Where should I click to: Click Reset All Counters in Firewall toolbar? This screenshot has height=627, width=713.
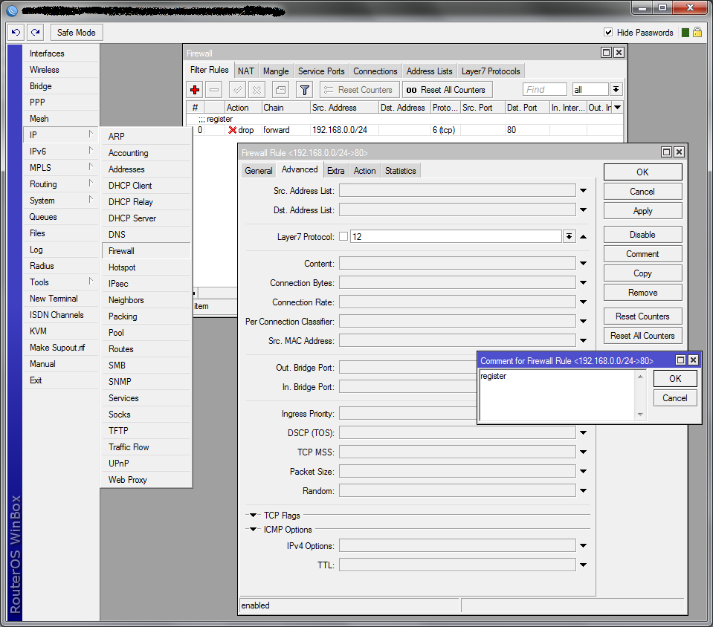[447, 90]
